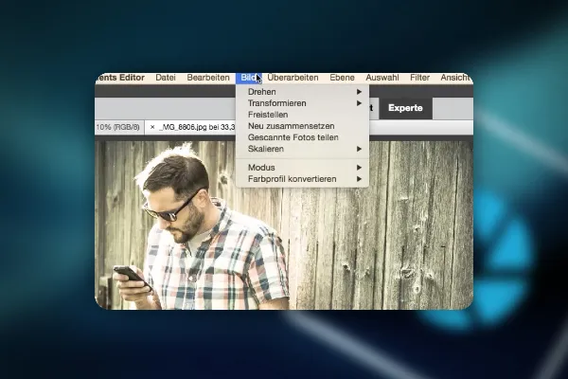Open the Transformieren submenu

(x=303, y=103)
